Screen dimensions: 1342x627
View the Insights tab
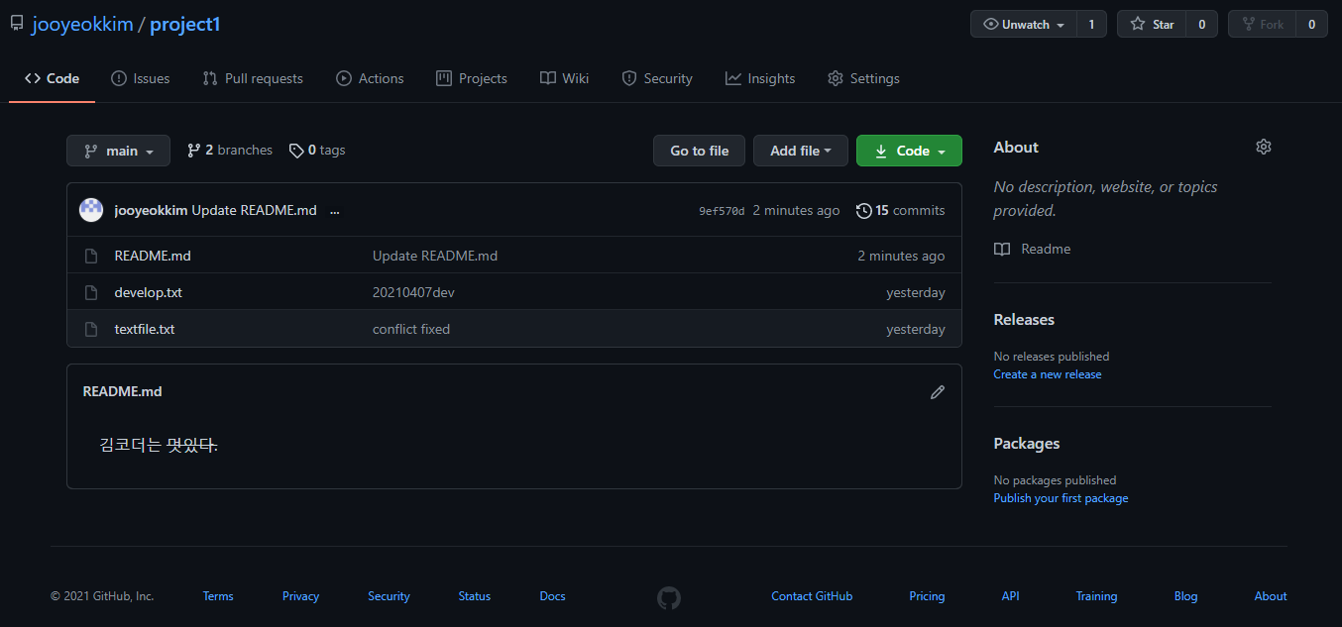(760, 78)
